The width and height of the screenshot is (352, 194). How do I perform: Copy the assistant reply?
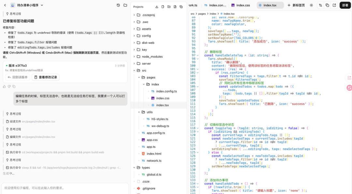pos(14,86)
